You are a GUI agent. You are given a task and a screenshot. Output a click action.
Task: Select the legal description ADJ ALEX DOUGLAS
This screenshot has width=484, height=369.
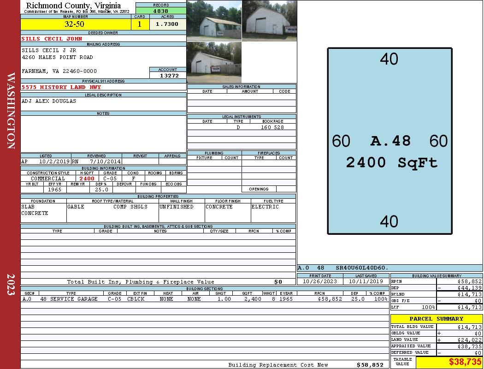tap(48, 101)
